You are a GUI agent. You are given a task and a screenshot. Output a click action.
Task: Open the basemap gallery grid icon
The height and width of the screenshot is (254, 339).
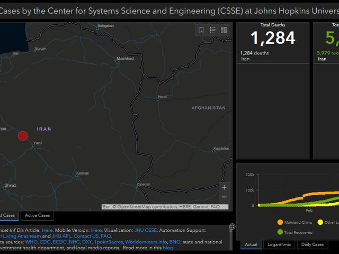coord(224,30)
